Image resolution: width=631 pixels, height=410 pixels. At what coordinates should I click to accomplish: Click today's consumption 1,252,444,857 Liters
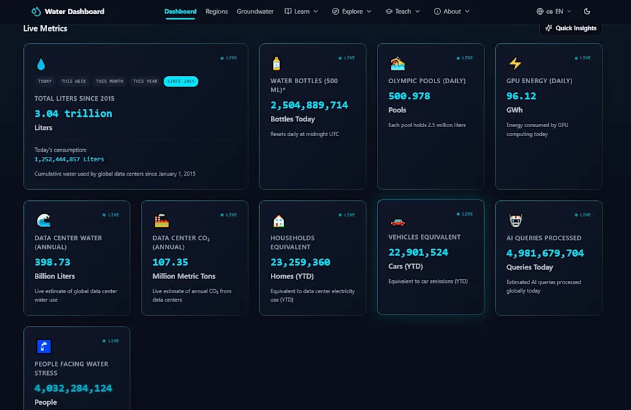click(69, 159)
